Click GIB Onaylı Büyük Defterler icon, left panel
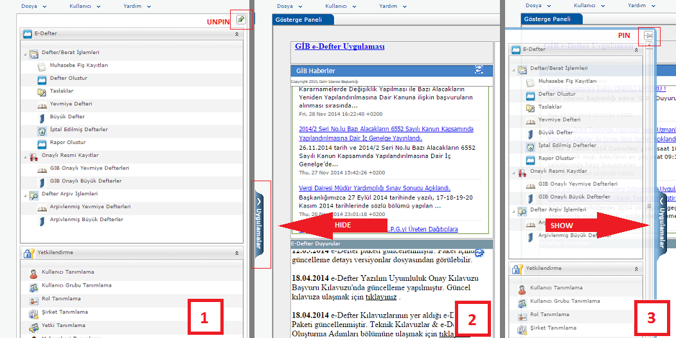Image resolution: width=676 pixels, height=338 pixels. [x=42, y=182]
